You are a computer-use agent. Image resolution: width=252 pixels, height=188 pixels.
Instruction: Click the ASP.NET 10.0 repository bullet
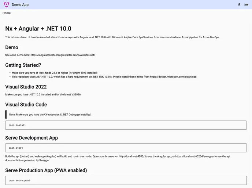(104, 77)
